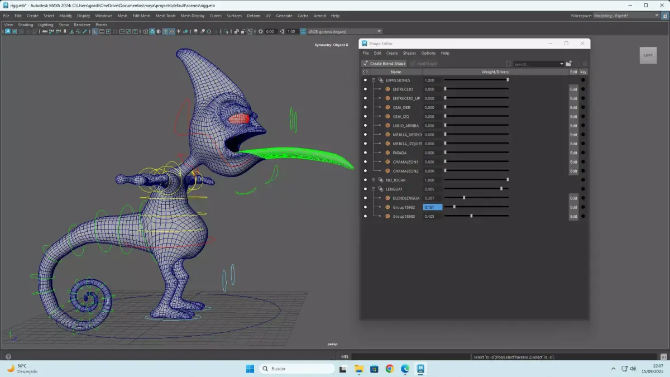
Task: Toggle the viewport grid icon
Action: click(x=95, y=31)
